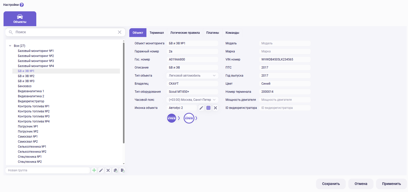Viewport: 408px width, 192px height.
Task: Click the Тип оборудования field
Action: coord(192,92)
